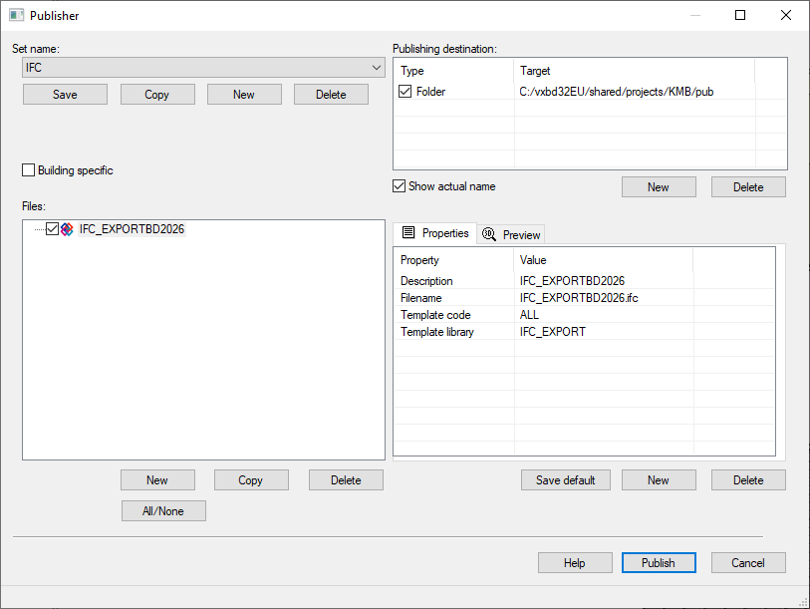Uncheck the IFC_EXPORTBD2026 file checkbox
The height and width of the screenshot is (609, 810).
coord(53,229)
